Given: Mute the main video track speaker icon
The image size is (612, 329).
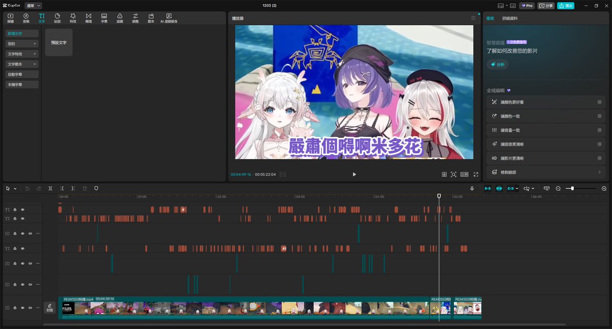Looking at the screenshot, I should (x=30, y=308).
